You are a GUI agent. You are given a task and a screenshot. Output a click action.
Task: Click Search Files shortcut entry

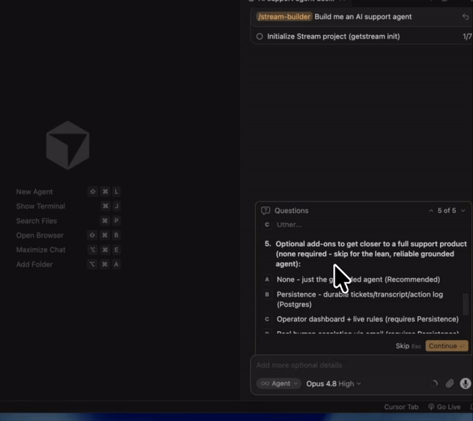[x=68, y=221]
